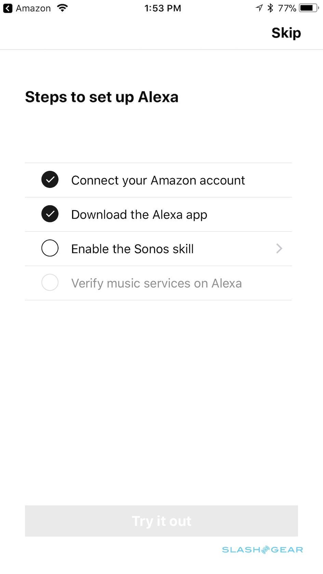Tap the Wi-Fi status icon
323x574 pixels.
(x=62, y=8)
